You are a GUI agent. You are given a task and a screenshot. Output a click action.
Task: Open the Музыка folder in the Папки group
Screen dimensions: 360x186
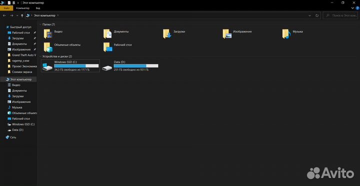point(292,34)
